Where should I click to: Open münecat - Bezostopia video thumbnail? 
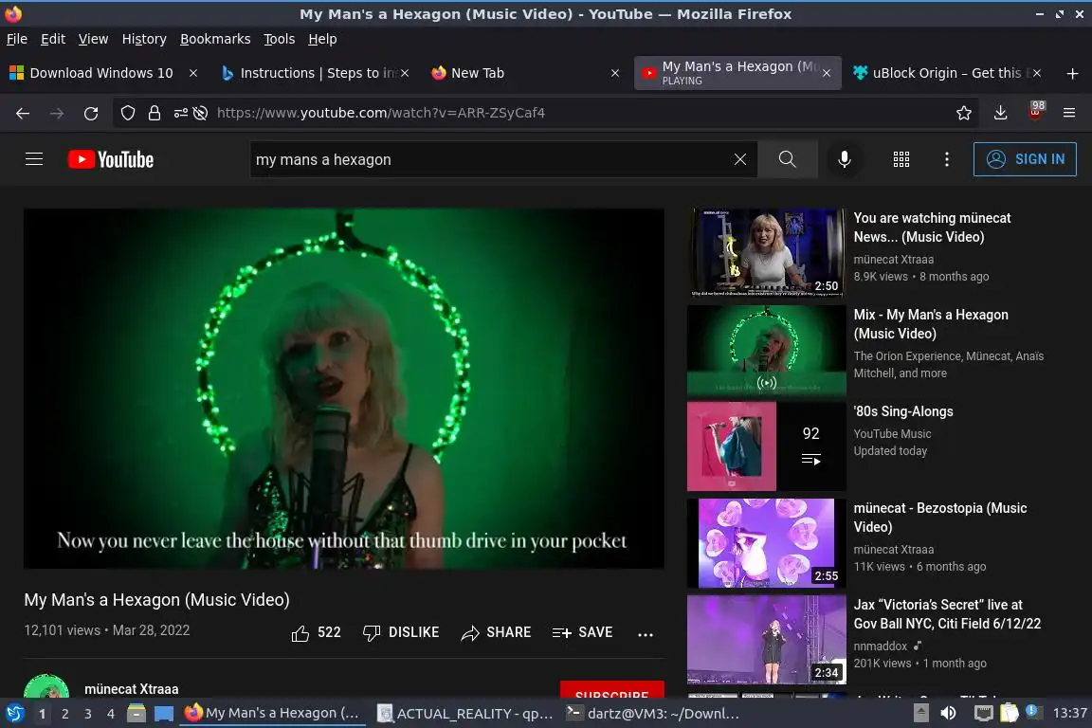766,543
